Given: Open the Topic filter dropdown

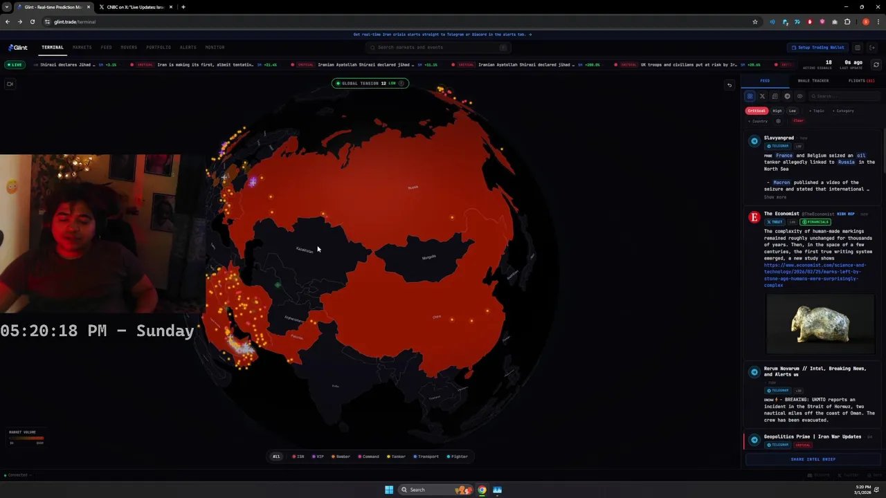Looking at the screenshot, I should tap(817, 111).
